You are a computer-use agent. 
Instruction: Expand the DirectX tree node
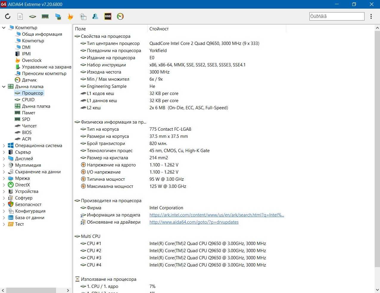4,185
